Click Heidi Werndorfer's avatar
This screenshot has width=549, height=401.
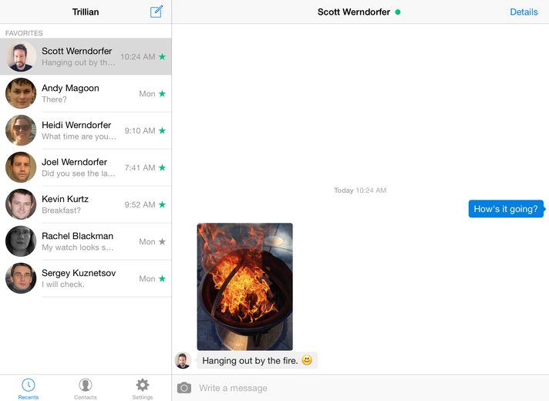21,130
